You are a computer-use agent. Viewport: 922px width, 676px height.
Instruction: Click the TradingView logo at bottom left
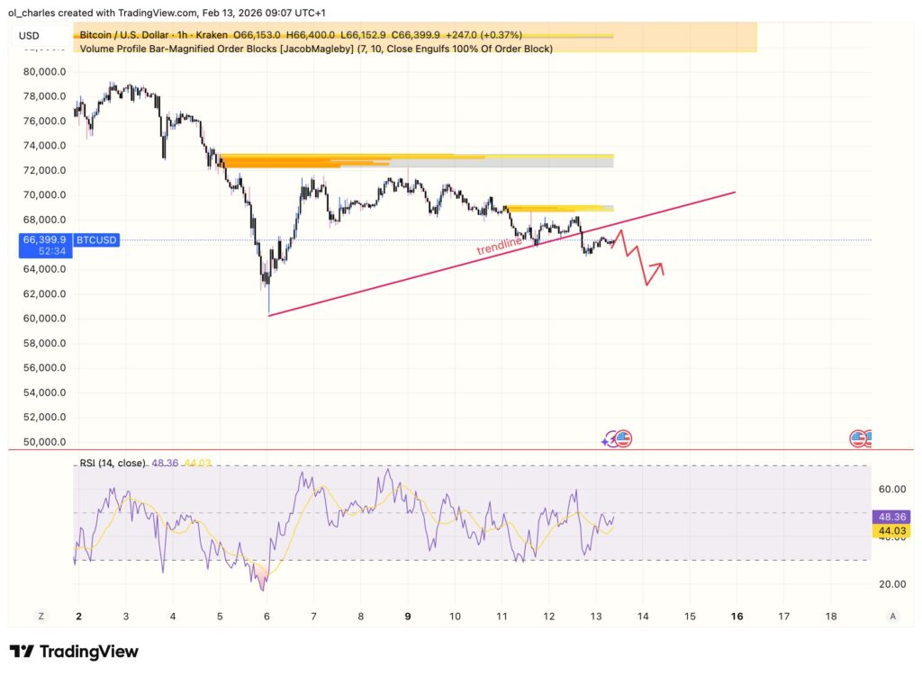75,651
